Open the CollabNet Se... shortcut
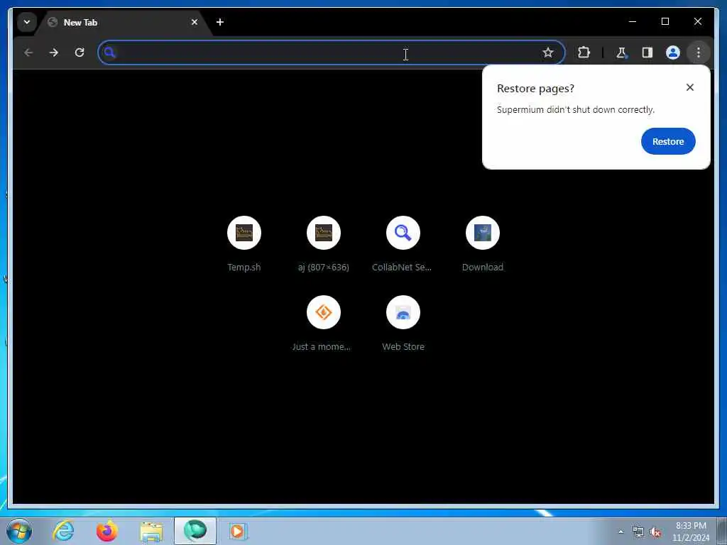Screen dimensions: 727x545 click(x=403, y=243)
